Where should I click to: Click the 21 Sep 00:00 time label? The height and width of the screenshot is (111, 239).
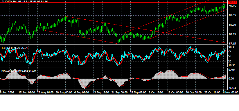(x=120, y=92)
